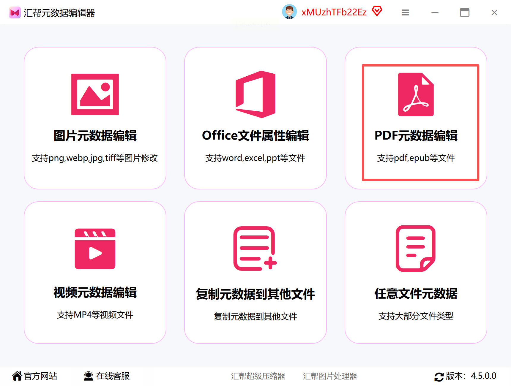Open 图片元数据编辑 title
511x386 pixels.
95,136
